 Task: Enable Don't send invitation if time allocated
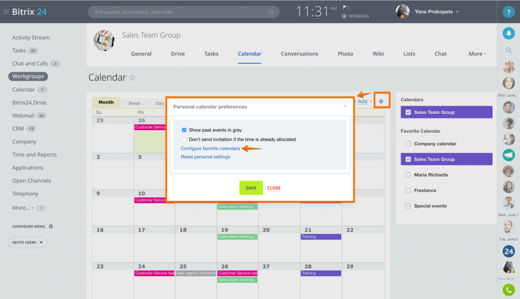tap(184, 139)
